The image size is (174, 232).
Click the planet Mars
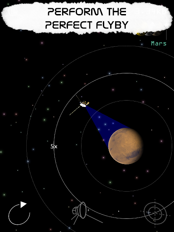pyautogui.click(x=126, y=146)
